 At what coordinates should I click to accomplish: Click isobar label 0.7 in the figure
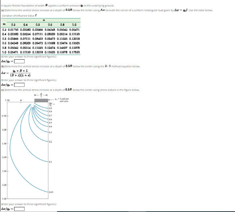click(x=51, y=116)
